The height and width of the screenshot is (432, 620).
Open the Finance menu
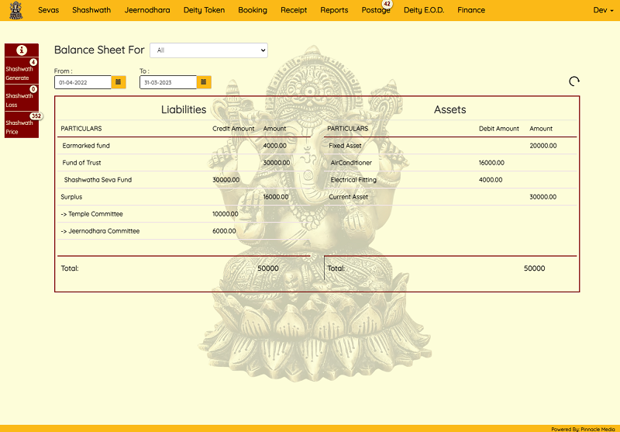click(471, 10)
